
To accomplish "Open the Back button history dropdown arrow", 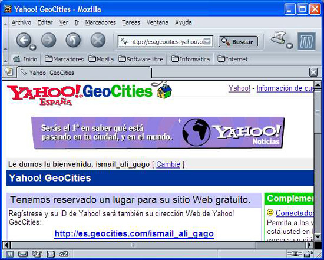I will coord(33,47).
